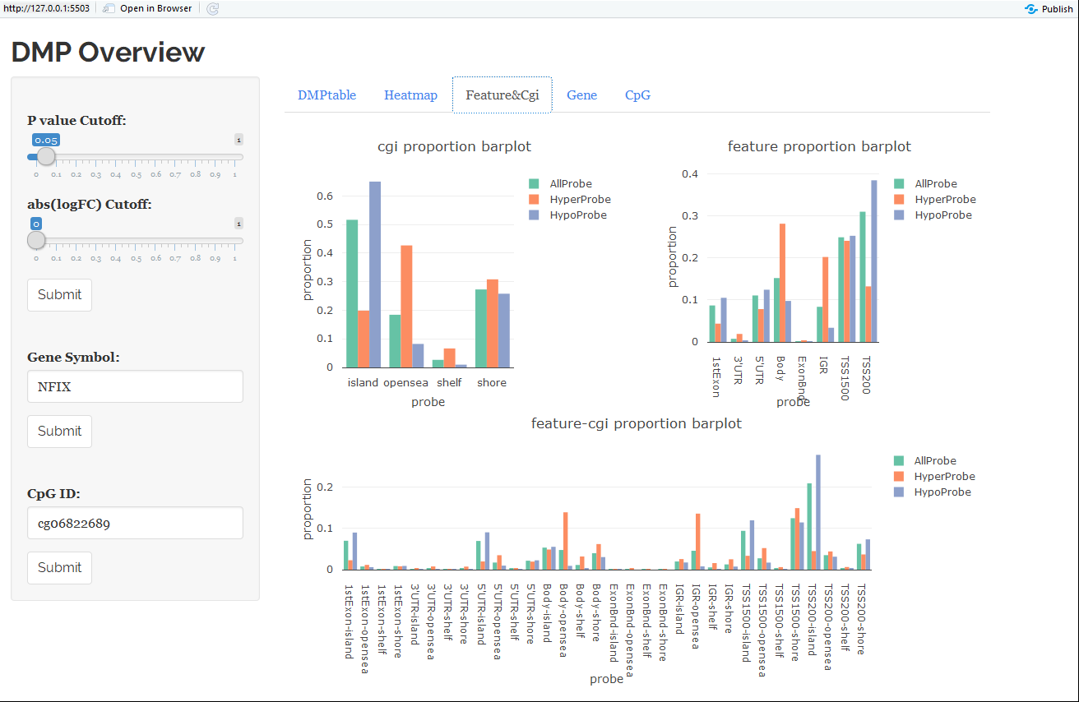Viewport: 1079px width, 702px height.
Task: Toggle HypoProbe legend in cgi barplot
Action: pyautogui.click(x=567, y=215)
